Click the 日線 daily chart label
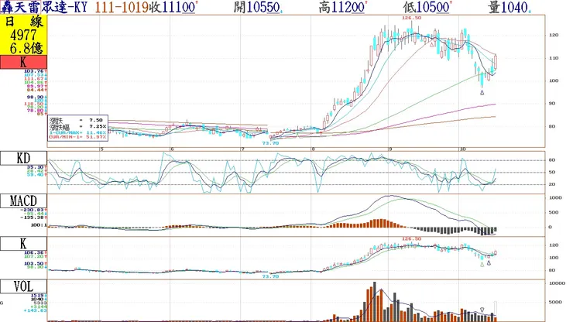The width and height of the screenshot is (573, 322). click(24, 22)
